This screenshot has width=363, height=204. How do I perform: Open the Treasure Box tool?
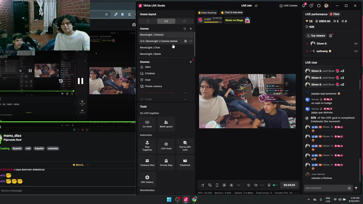coord(147,162)
